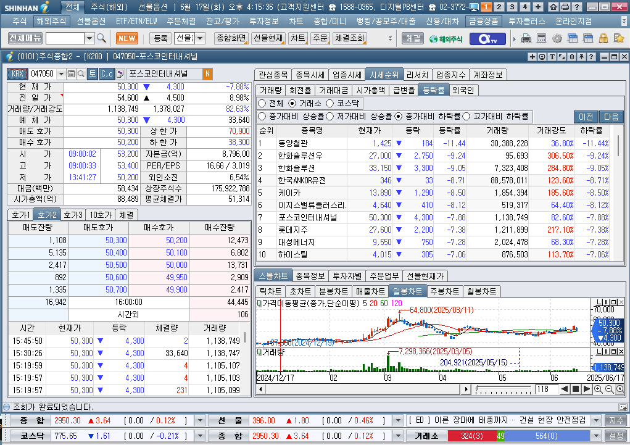Open settings gear in the top toolbar
The width and height of the screenshot is (630, 445).
point(557,39)
